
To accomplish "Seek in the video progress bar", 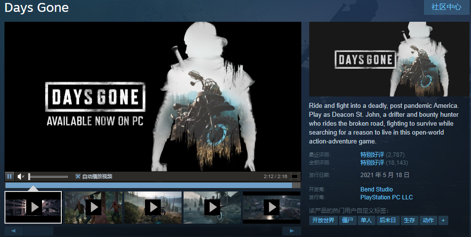I will pos(152,186).
